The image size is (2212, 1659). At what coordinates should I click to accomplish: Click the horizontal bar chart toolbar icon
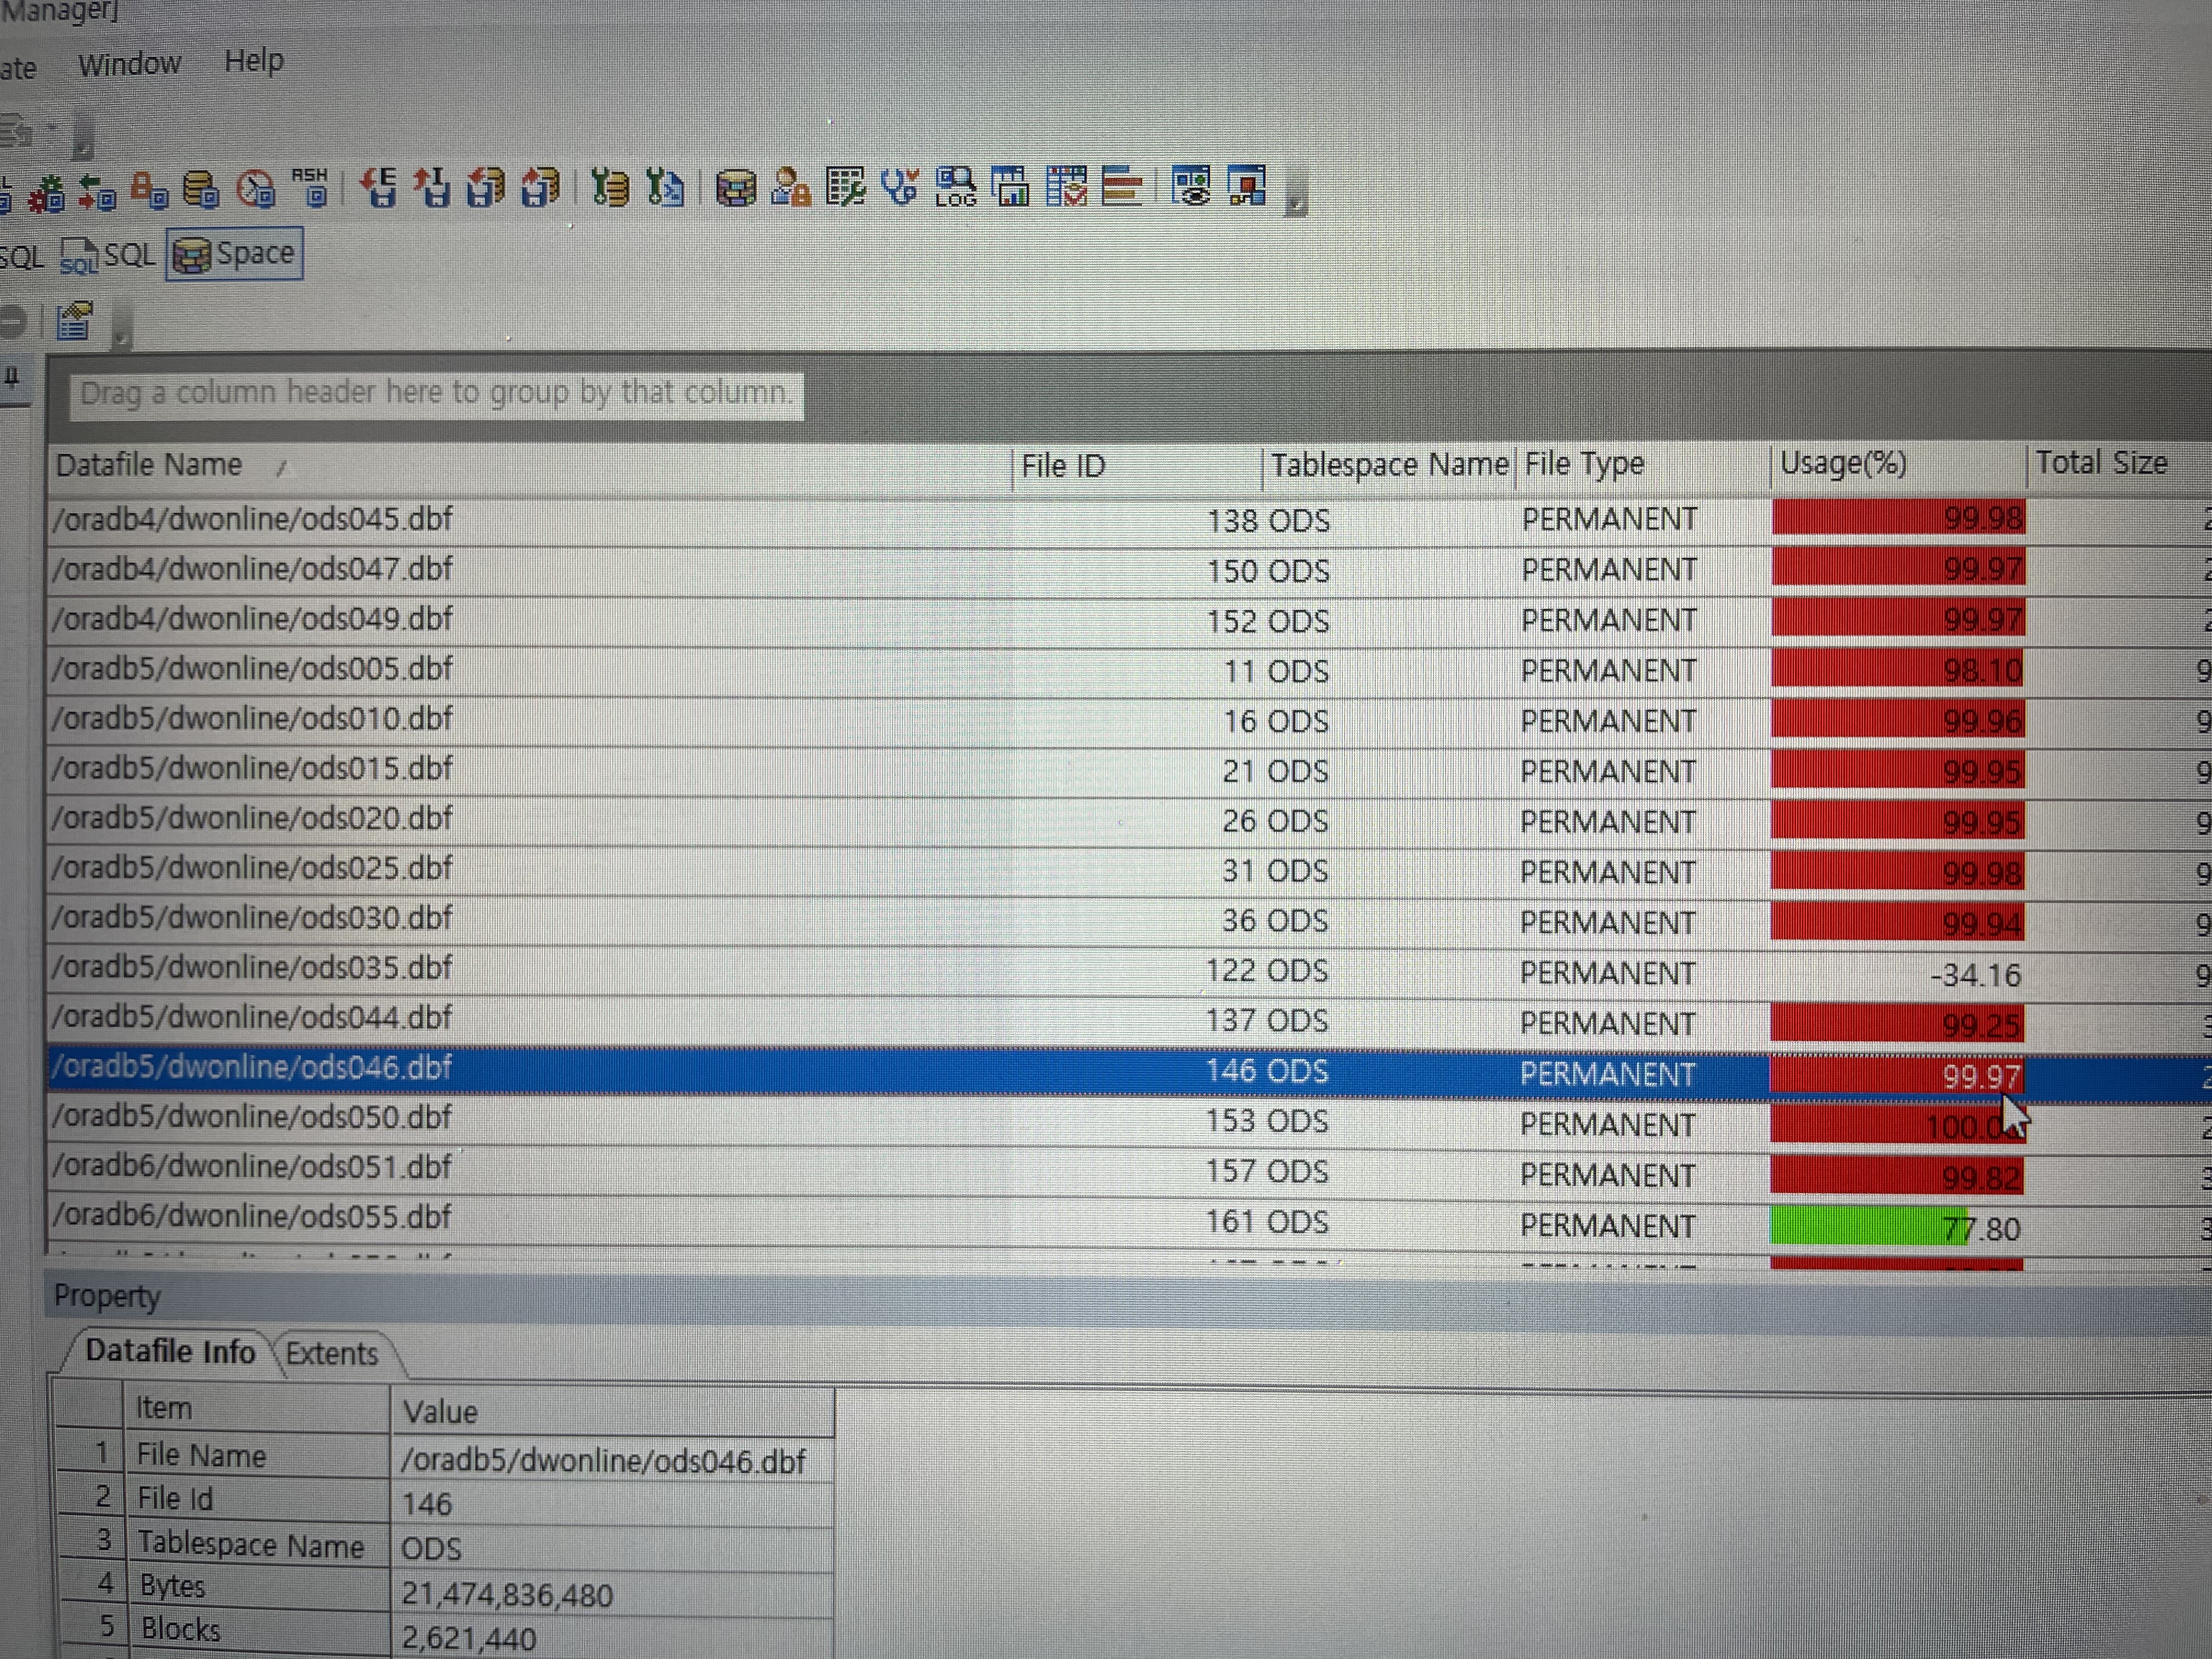(1121, 186)
